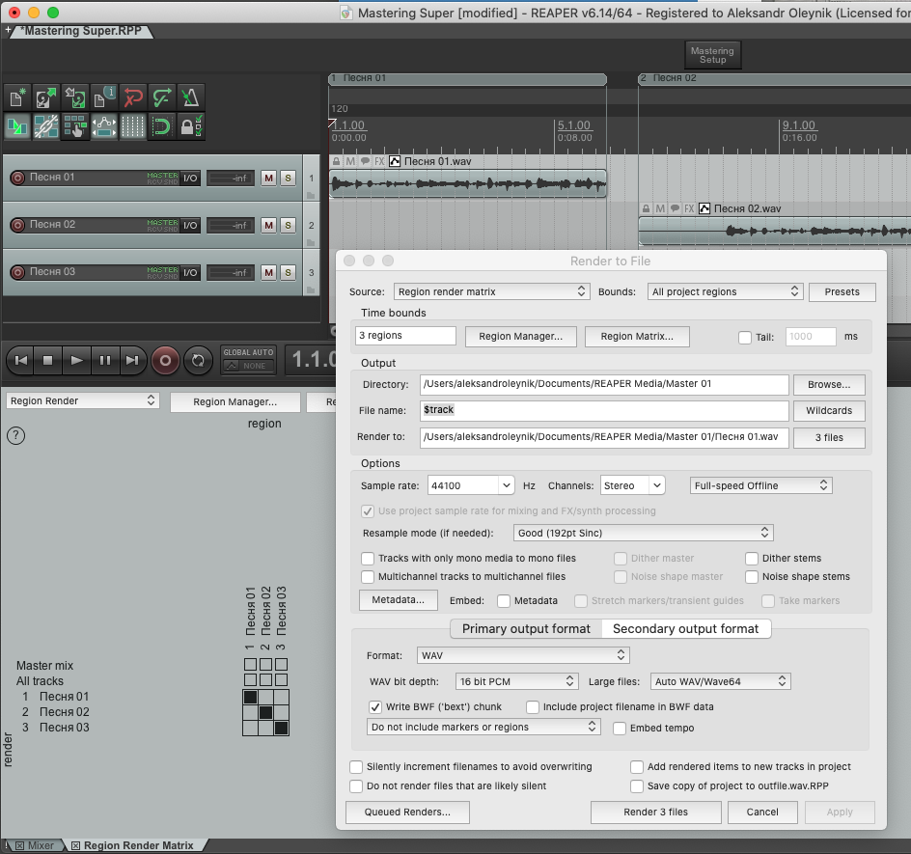This screenshot has height=854, width=911.
Task: Toggle item grouping chain-link icon
Action: pyautogui.click(x=46, y=126)
